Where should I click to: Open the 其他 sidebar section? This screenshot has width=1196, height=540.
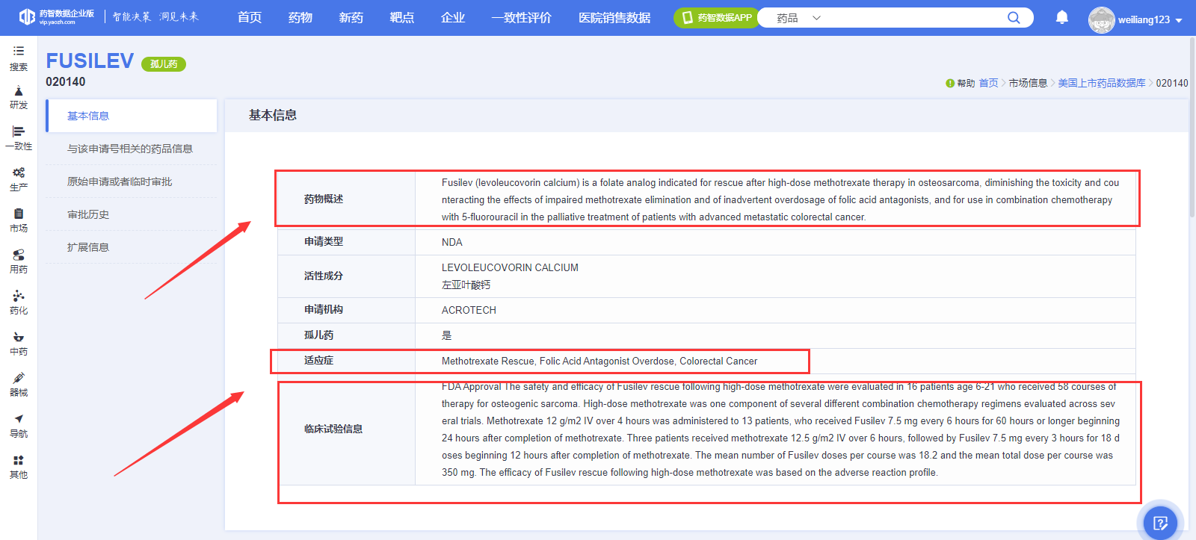19,467
